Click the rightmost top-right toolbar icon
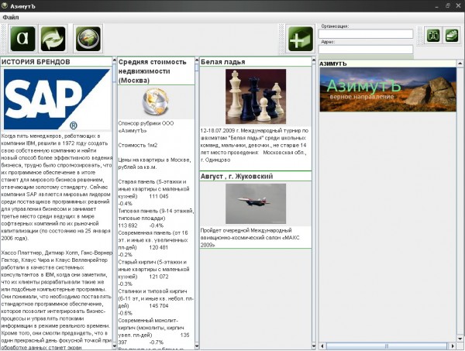This screenshot has width=465, height=351. 451,35
